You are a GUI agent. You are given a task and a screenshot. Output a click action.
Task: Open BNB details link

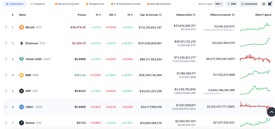coord(32,75)
